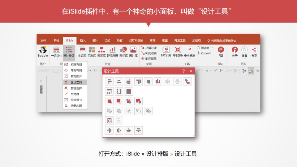Select 矩阵布局 in the dropdown menu

(x=76, y=65)
